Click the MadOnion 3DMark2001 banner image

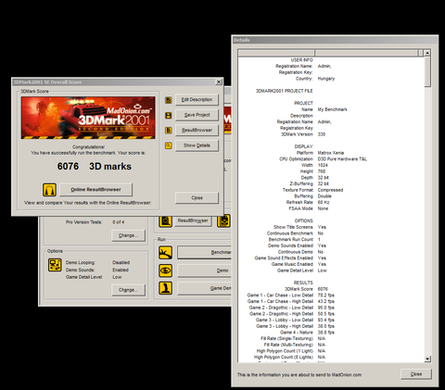[x=88, y=118]
